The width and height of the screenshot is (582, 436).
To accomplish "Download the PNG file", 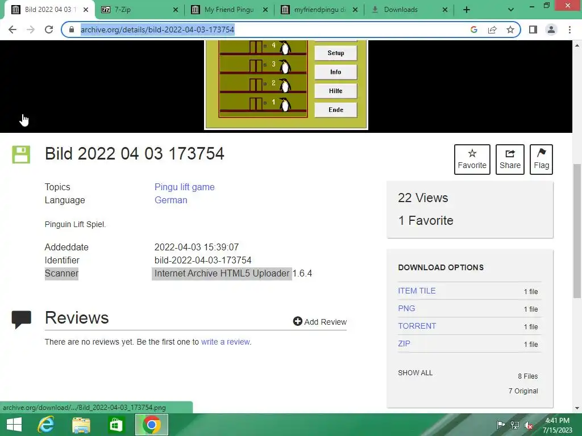I will 406,308.
